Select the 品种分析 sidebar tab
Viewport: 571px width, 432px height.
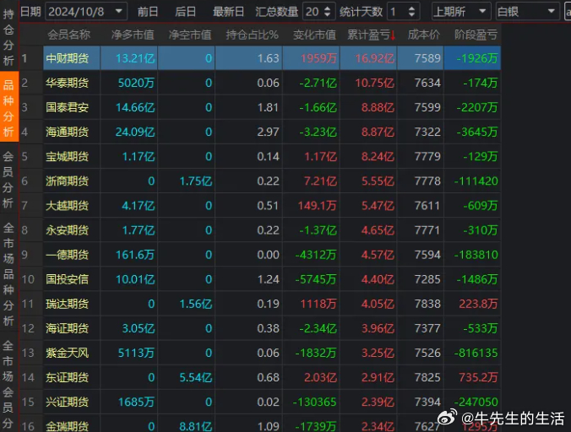(9, 108)
